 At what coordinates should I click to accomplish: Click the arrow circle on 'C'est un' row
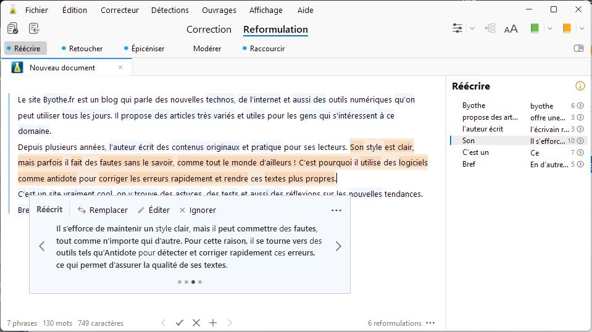pyautogui.click(x=581, y=152)
